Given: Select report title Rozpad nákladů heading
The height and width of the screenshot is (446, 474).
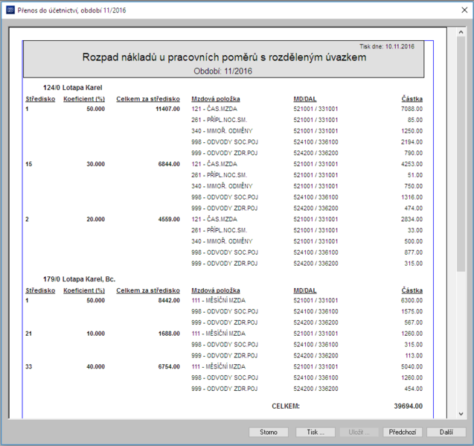Looking at the screenshot, I should [224, 57].
